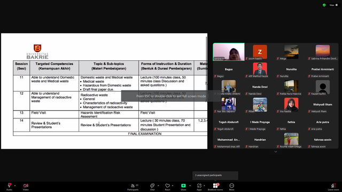The height and width of the screenshot is (192, 342).
Task: Select the Teguh Abdurofi participant tile
Action: coord(229,122)
